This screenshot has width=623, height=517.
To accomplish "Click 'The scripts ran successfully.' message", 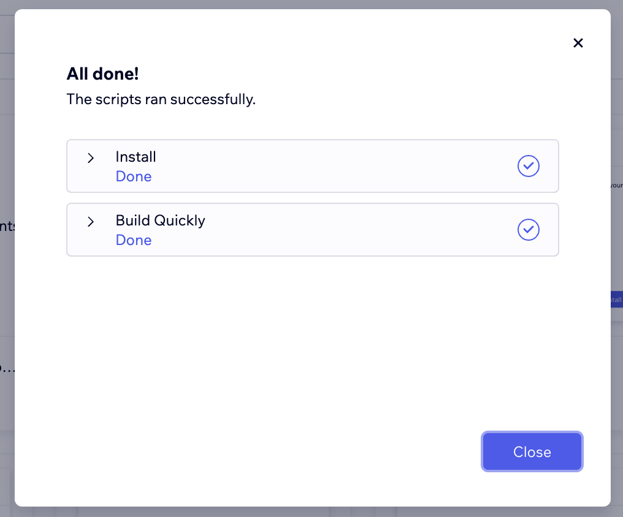I will pos(161,99).
